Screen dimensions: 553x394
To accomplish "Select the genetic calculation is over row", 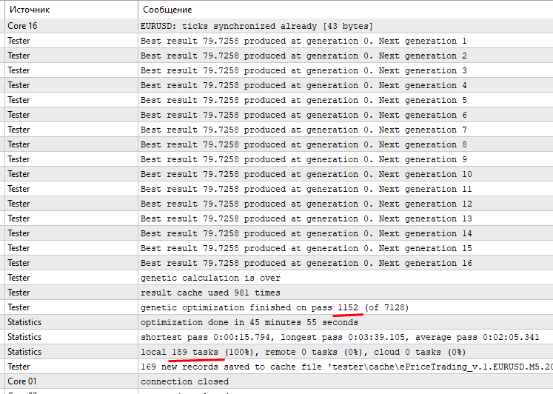I will coord(279,278).
